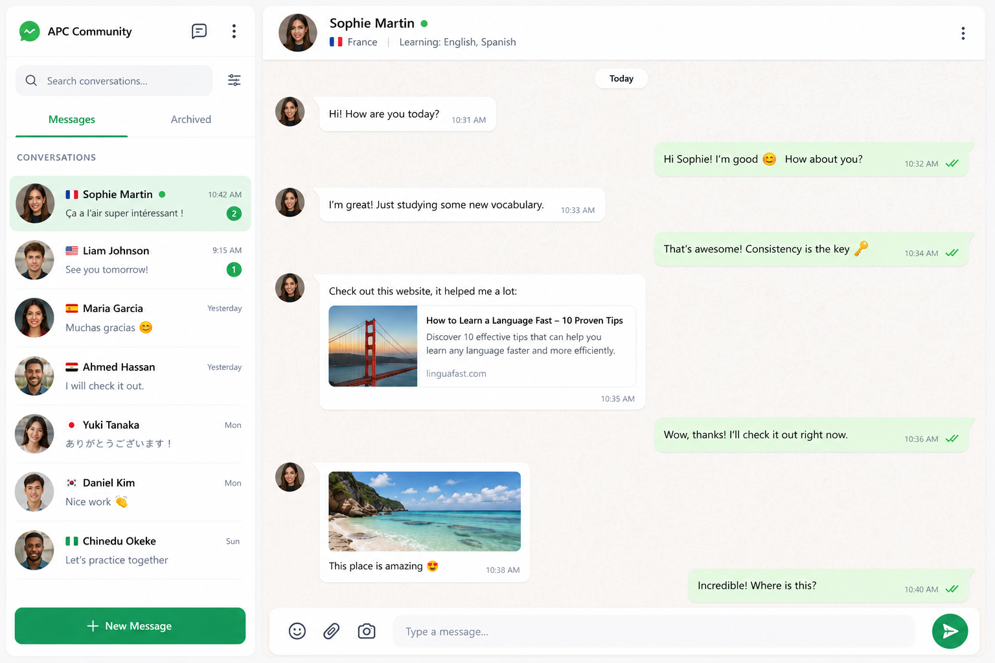The width and height of the screenshot is (995, 663).
Task: Click the unread badge on Liam Johnson
Action: [234, 269]
